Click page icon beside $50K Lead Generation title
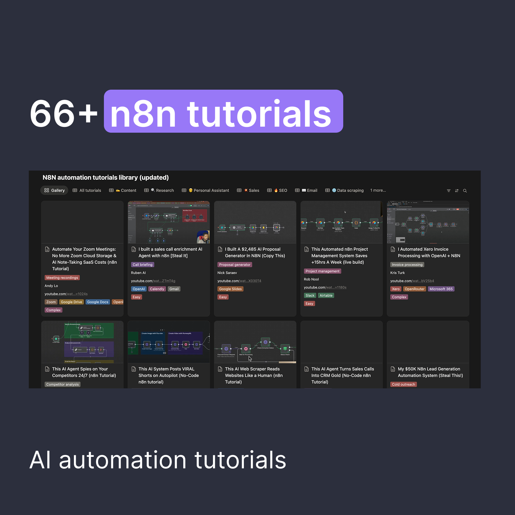 point(393,369)
